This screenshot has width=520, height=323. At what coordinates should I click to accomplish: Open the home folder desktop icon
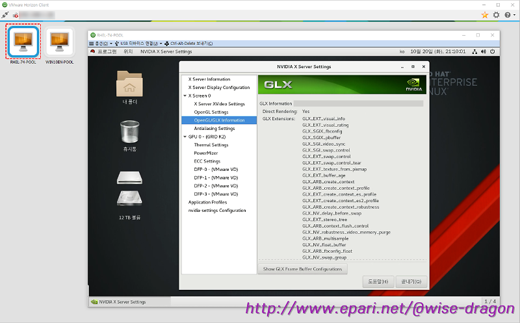click(129, 84)
